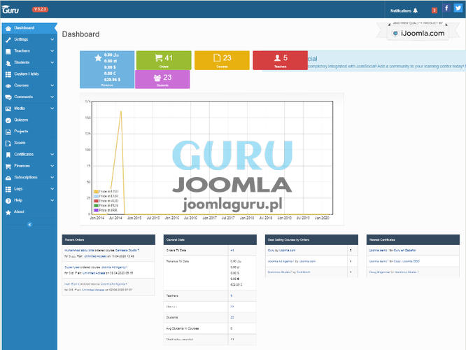
Task: Click the Teachers sidebar icon
Action: tap(8, 51)
